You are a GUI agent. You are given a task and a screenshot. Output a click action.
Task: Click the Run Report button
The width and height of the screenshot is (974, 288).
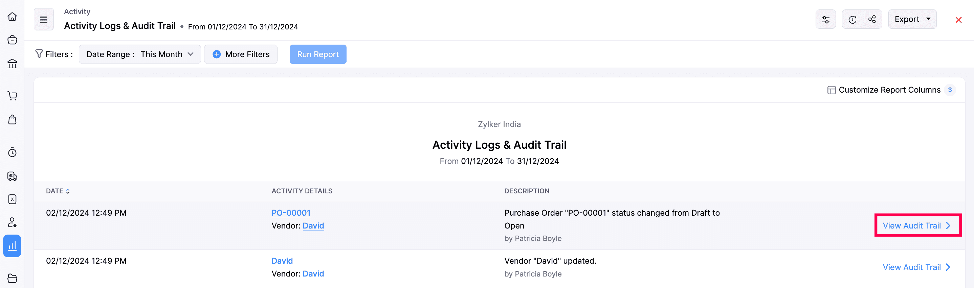(x=317, y=54)
